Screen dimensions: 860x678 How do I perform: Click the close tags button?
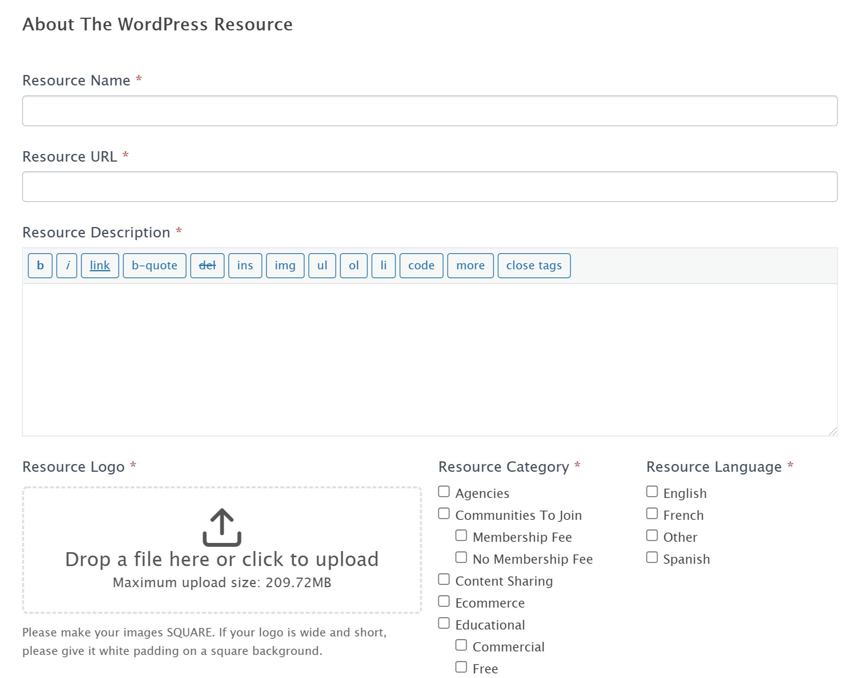coord(534,266)
